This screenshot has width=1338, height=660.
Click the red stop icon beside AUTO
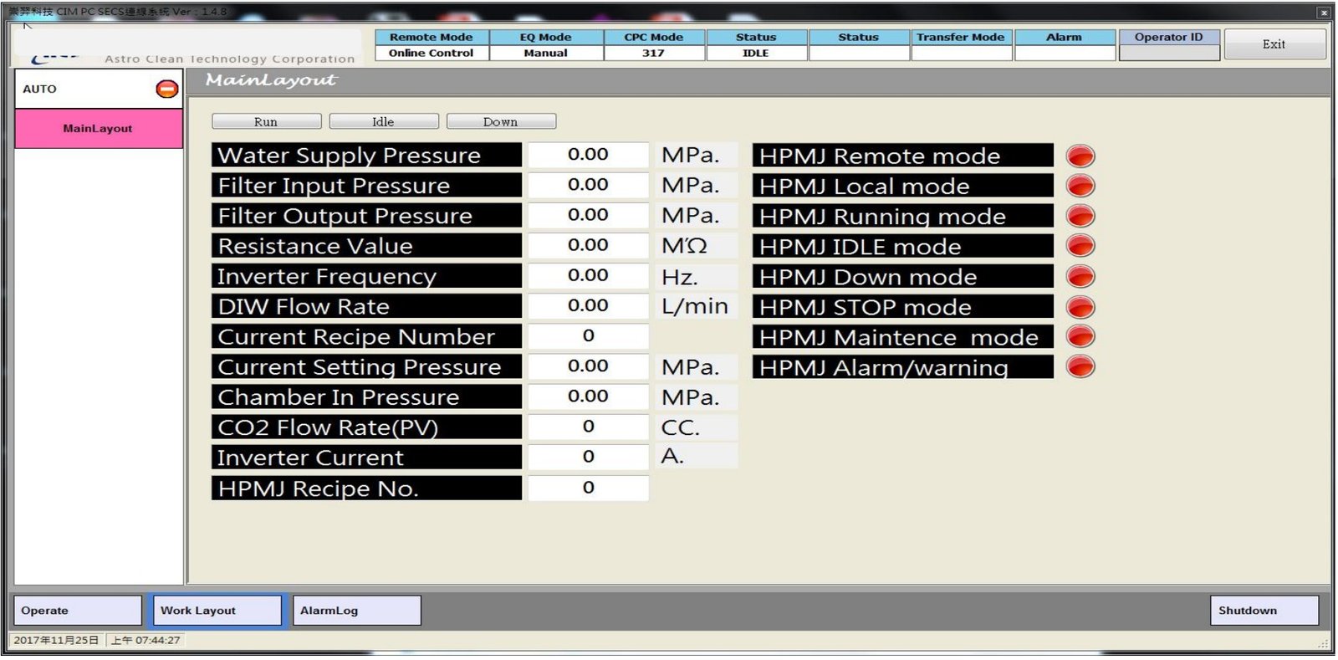point(167,89)
